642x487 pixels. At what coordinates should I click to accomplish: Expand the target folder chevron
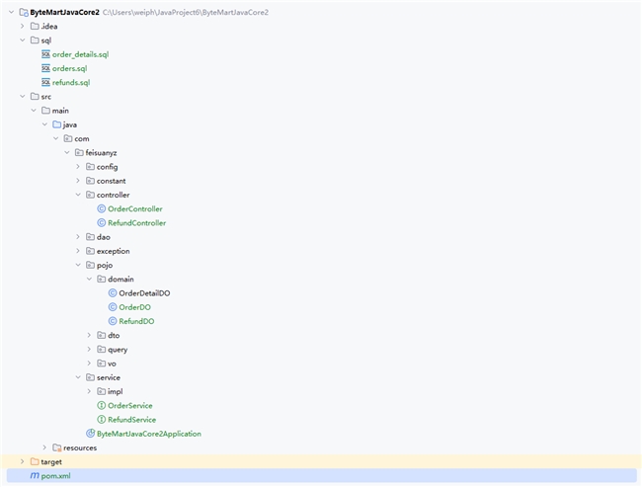tap(23, 461)
